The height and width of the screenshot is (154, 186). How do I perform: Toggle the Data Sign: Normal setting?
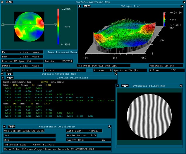[x=84, y=131]
